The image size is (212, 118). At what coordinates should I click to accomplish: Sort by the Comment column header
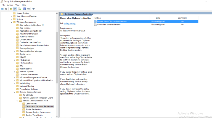[x=182, y=18]
